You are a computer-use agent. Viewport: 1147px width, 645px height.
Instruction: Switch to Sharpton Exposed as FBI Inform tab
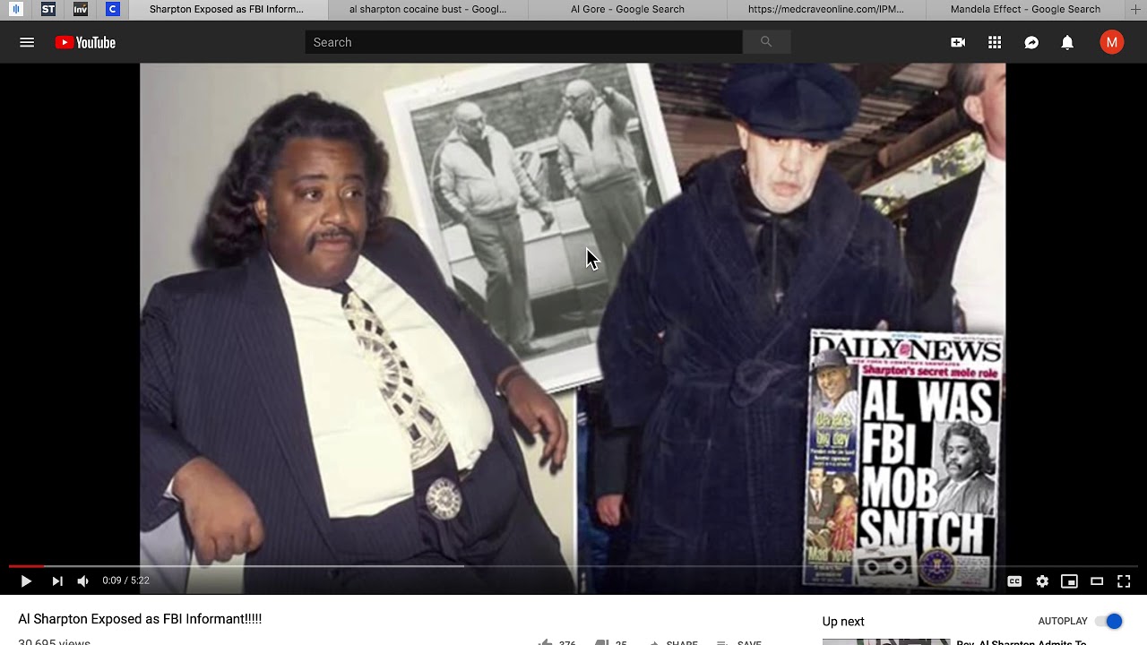tap(227, 10)
